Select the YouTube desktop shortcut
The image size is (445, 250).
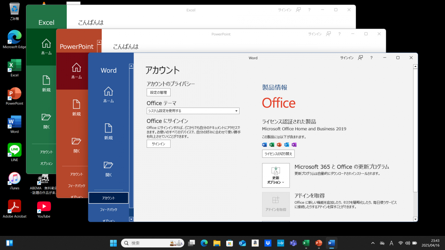tap(44, 209)
